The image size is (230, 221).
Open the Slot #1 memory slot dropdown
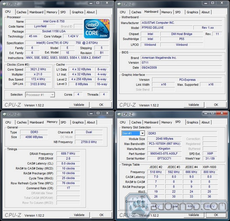coord(142,133)
